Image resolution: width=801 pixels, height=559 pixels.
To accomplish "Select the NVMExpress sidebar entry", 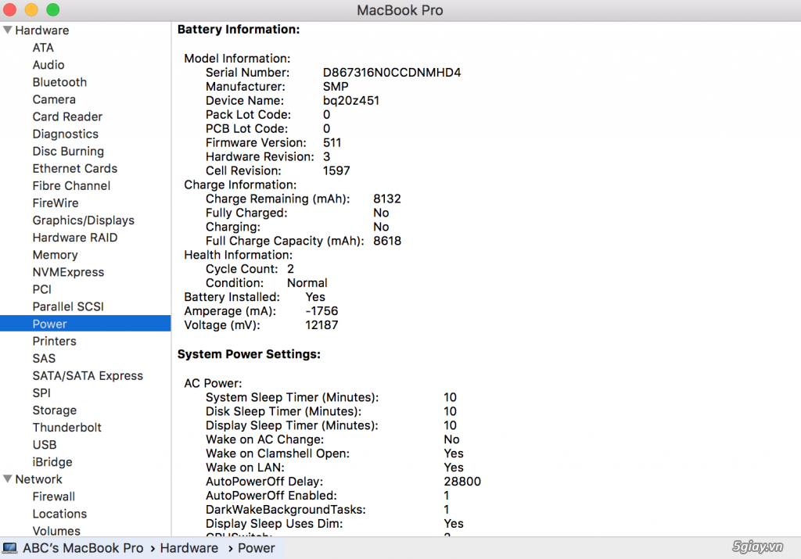I will tap(68, 272).
